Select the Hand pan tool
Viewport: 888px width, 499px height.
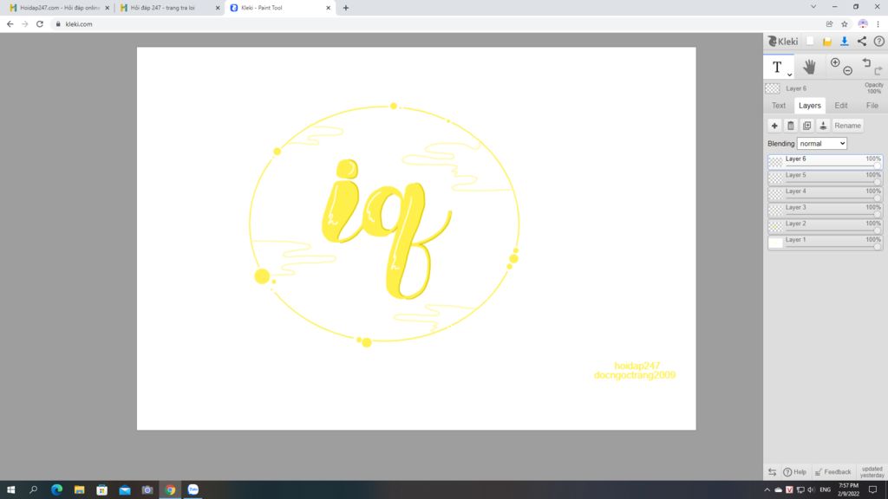[809, 67]
